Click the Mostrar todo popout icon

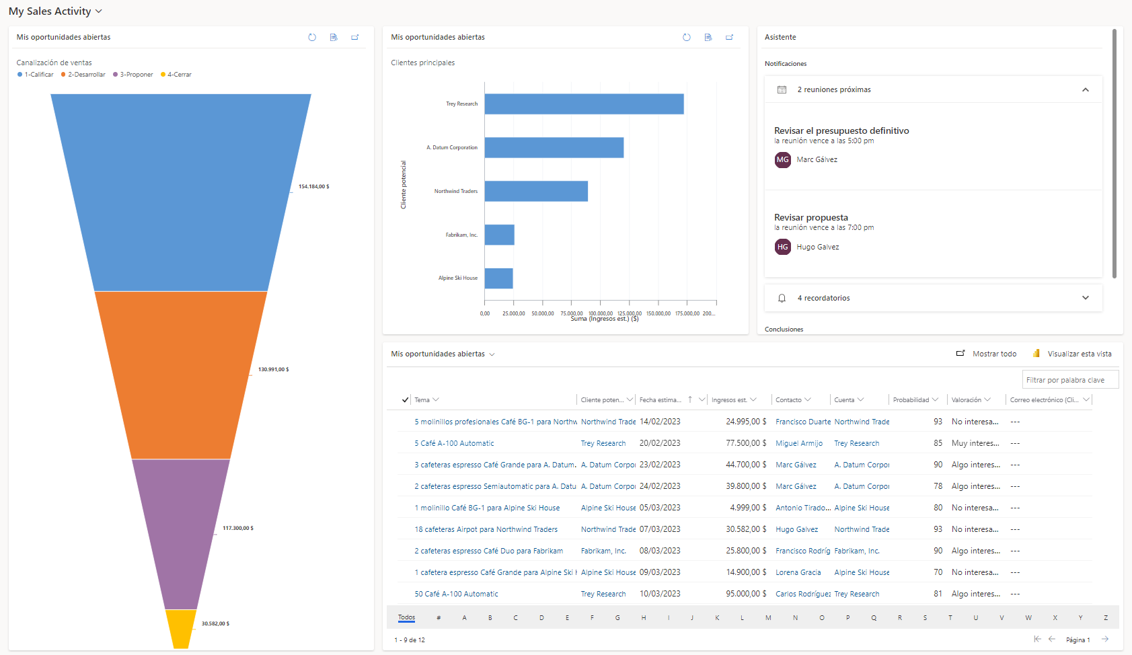960,354
